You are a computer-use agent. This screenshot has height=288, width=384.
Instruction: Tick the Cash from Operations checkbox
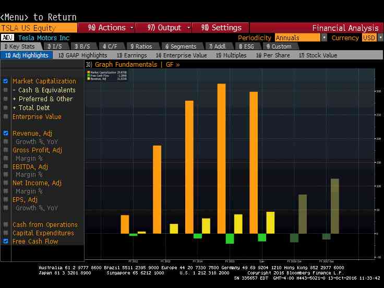click(x=6, y=224)
